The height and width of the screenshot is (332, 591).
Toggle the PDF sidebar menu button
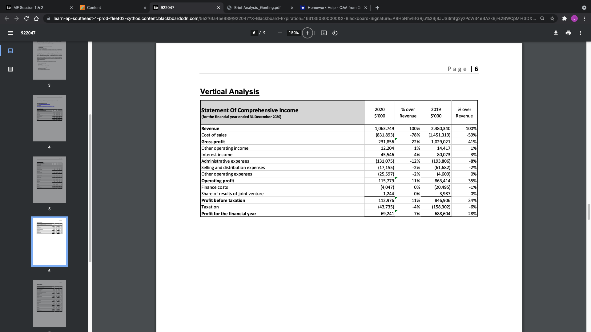(x=10, y=33)
